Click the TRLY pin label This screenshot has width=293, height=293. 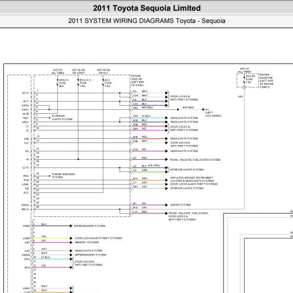[26, 118]
